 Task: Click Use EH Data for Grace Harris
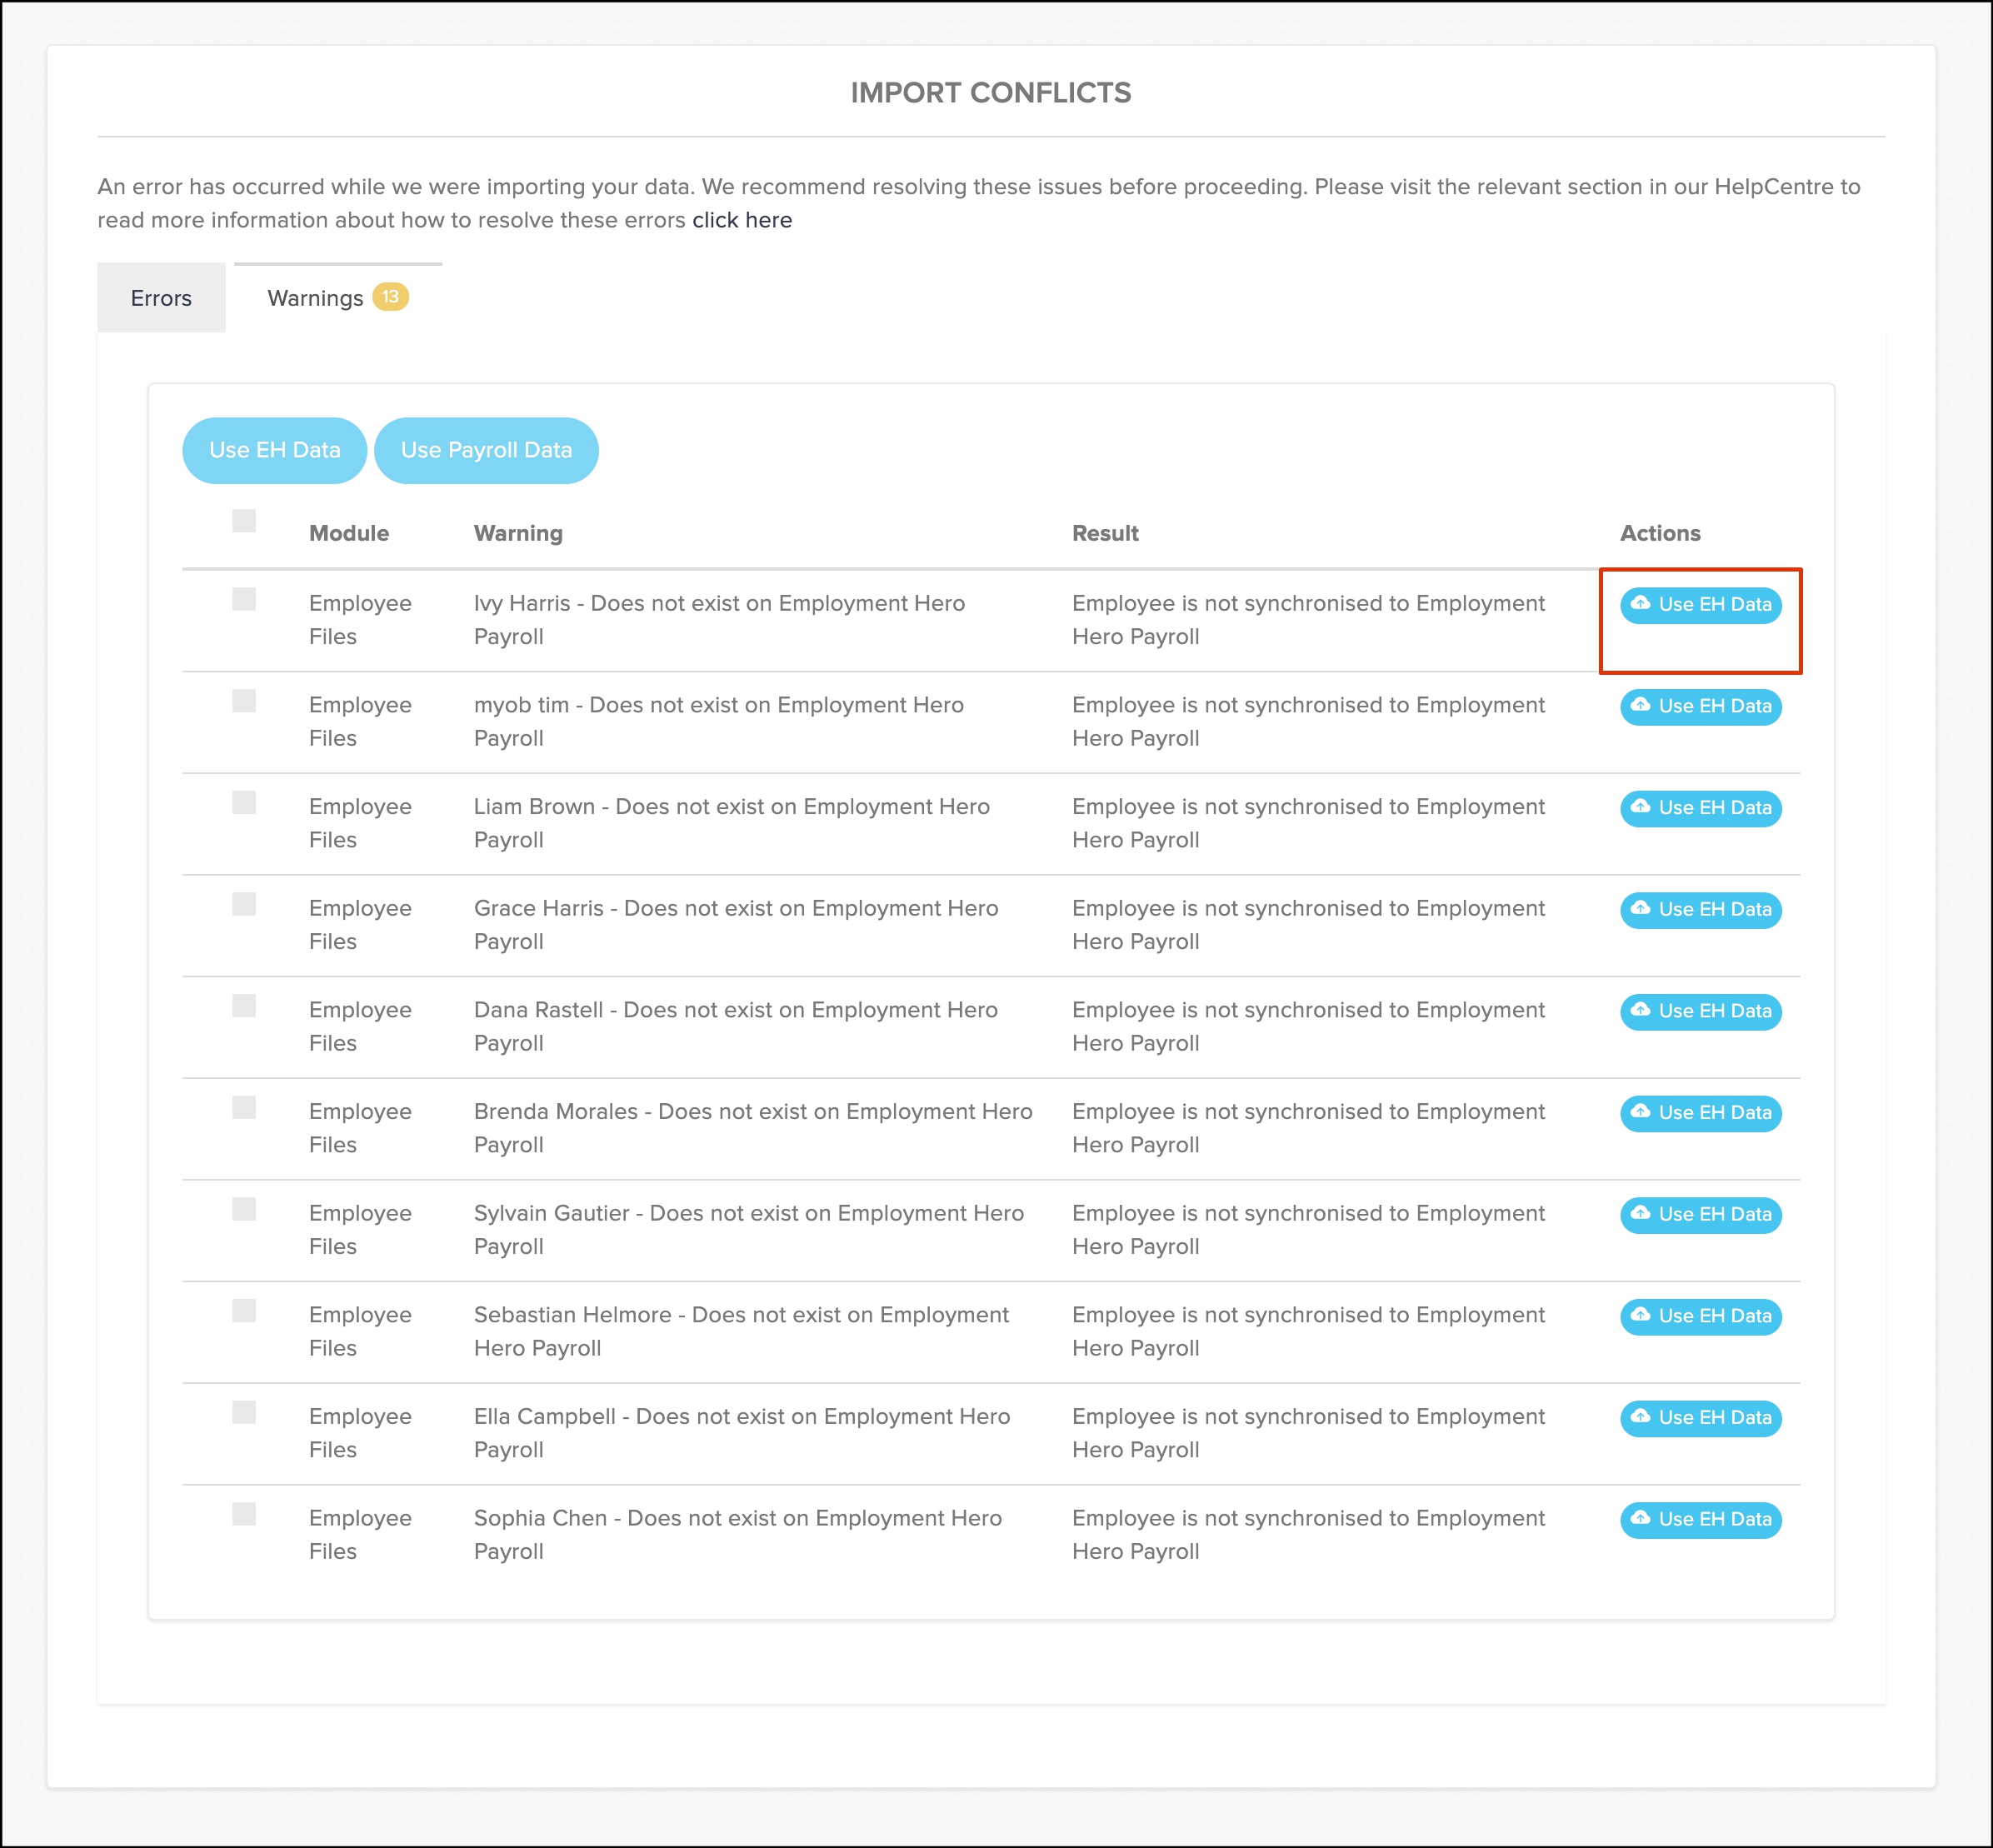point(1700,910)
